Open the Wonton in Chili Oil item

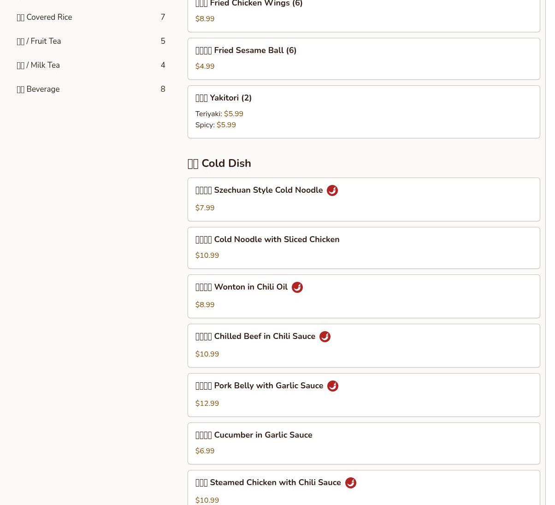pos(364,297)
